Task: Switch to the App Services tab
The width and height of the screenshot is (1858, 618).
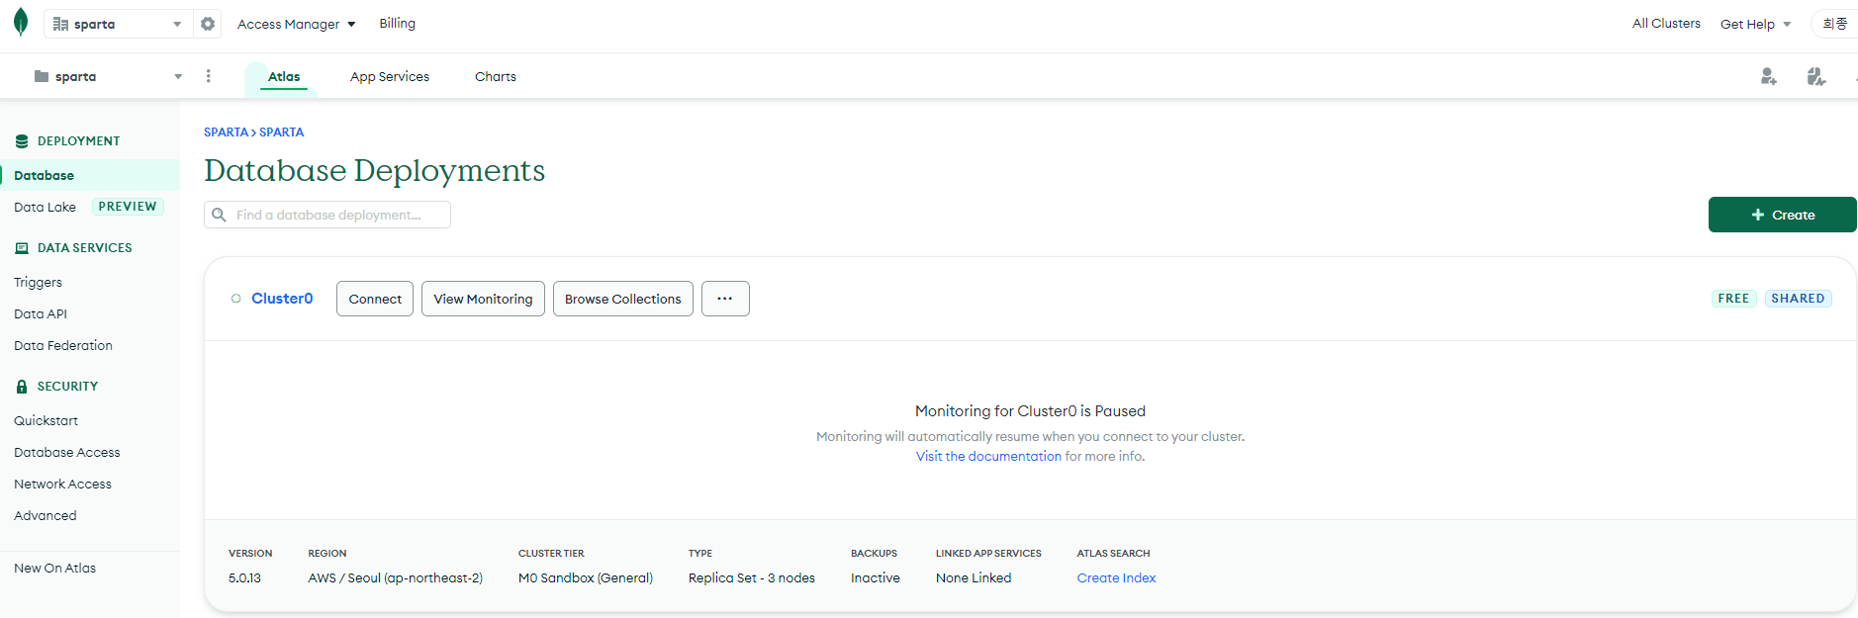Action: pyautogui.click(x=390, y=76)
